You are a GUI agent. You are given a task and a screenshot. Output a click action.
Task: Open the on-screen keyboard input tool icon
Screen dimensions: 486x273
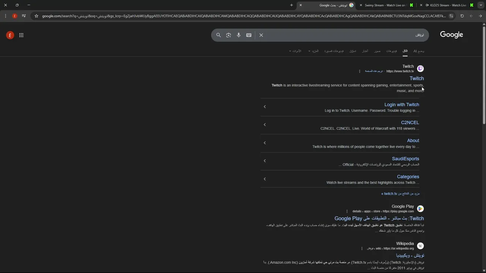(249, 35)
